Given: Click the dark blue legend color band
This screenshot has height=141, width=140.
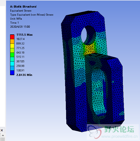Looking at the screenshot, I should [x=12, y=73].
